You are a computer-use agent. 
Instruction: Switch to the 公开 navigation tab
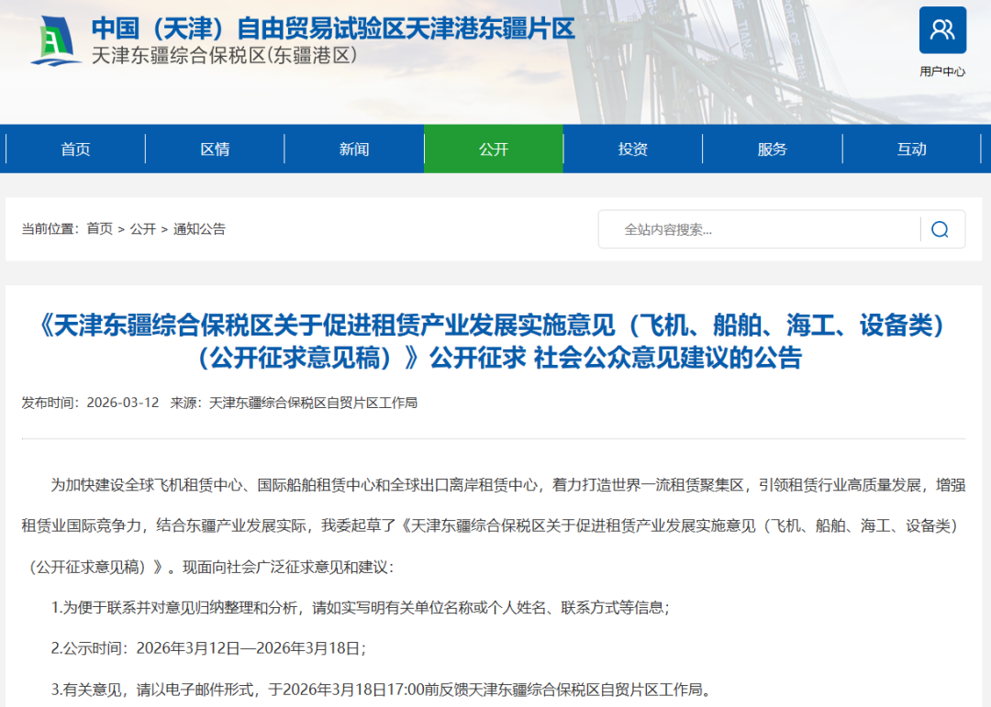(x=493, y=149)
